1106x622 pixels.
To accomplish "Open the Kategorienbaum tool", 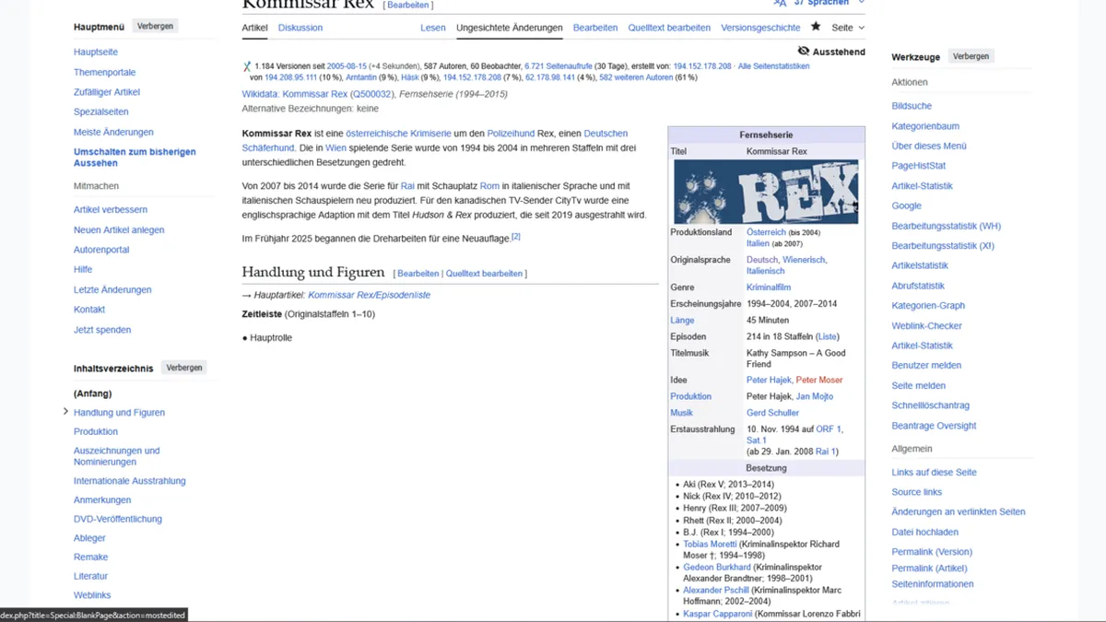I will point(925,126).
